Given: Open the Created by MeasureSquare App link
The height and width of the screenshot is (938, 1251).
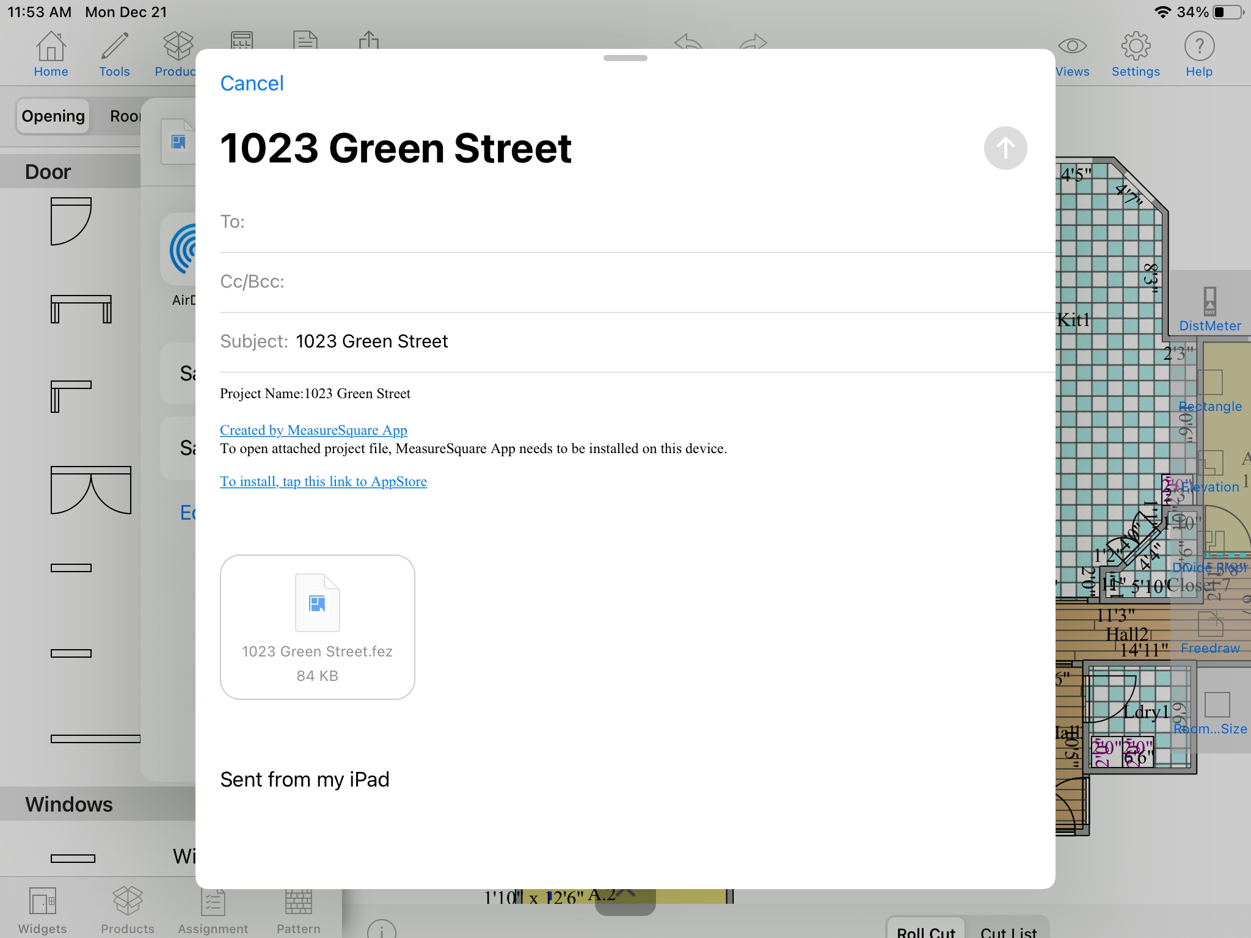Looking at the screenshot, I should tap(313, 430).
